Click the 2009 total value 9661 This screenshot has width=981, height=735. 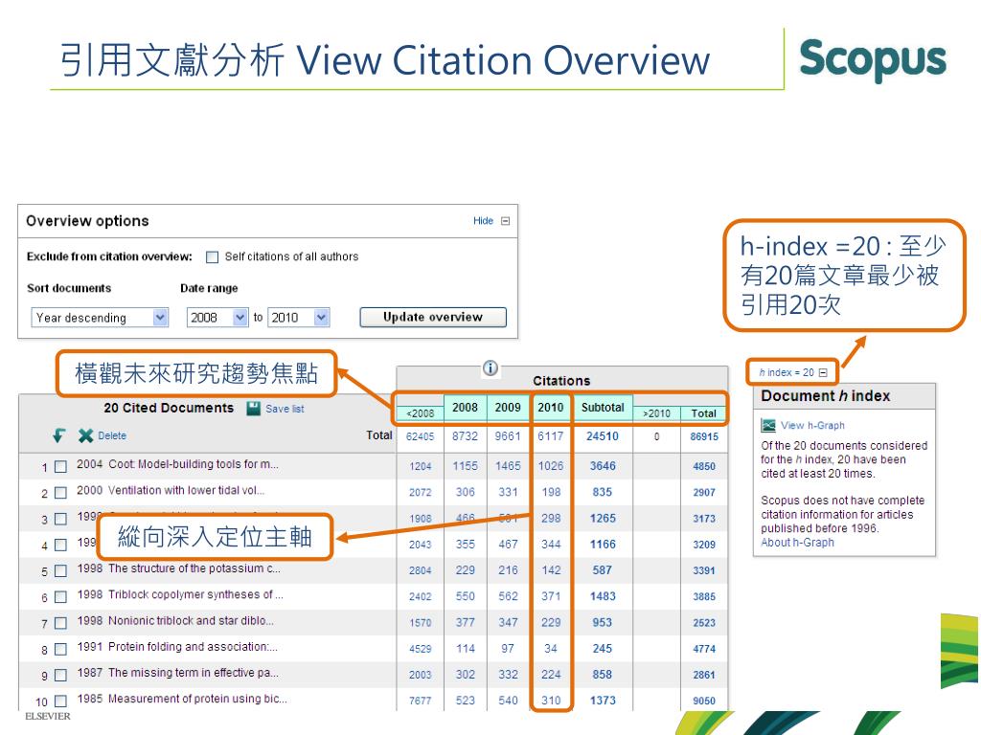tap(508, 436)
